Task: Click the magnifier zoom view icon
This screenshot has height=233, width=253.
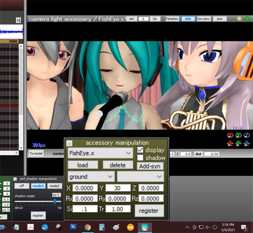Action: tap(239, 19)
